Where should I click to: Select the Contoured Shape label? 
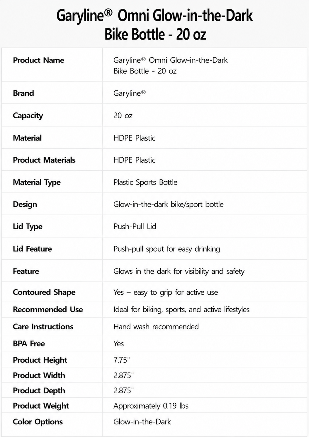pos(44,292)
